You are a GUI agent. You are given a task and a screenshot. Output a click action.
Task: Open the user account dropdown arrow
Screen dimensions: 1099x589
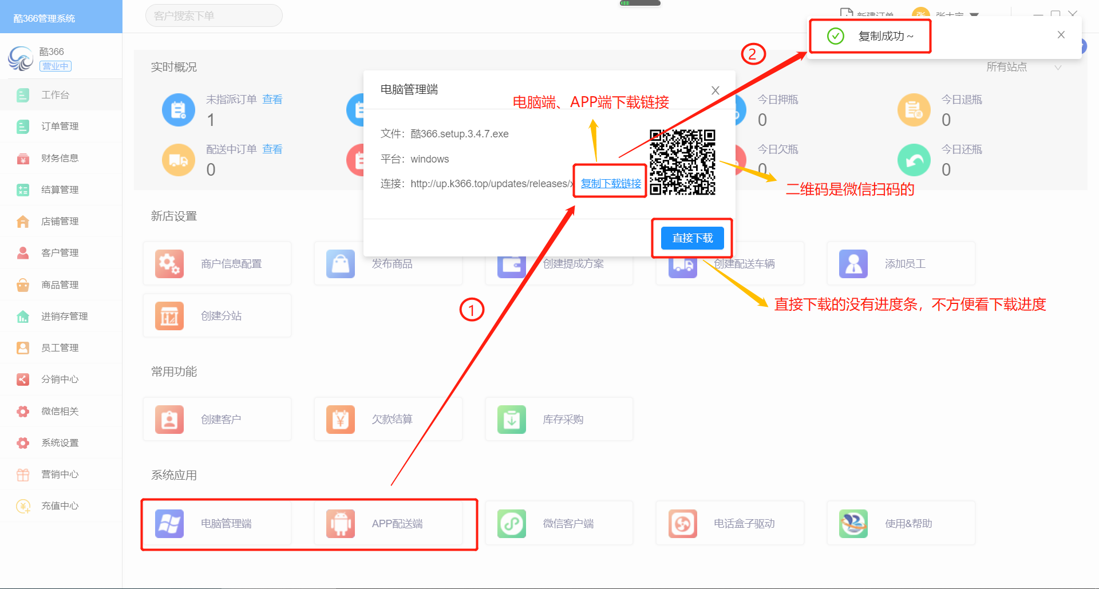(974, 15)
